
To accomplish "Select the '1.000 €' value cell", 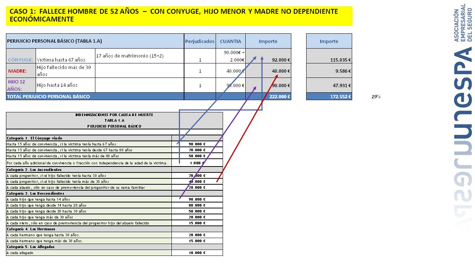I will 197,163.
